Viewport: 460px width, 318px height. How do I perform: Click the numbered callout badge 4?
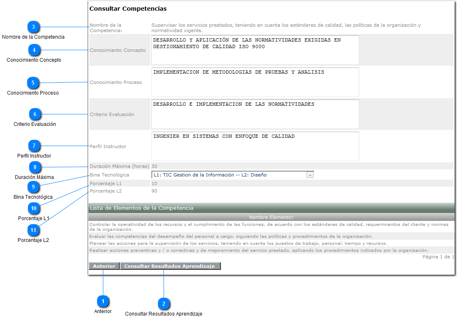[35, 50]
